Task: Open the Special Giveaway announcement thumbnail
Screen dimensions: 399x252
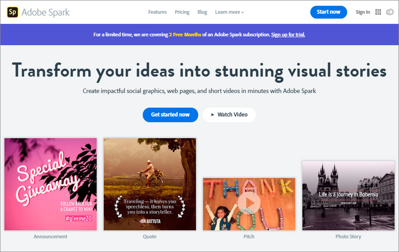Action: (x=51, y=184)
